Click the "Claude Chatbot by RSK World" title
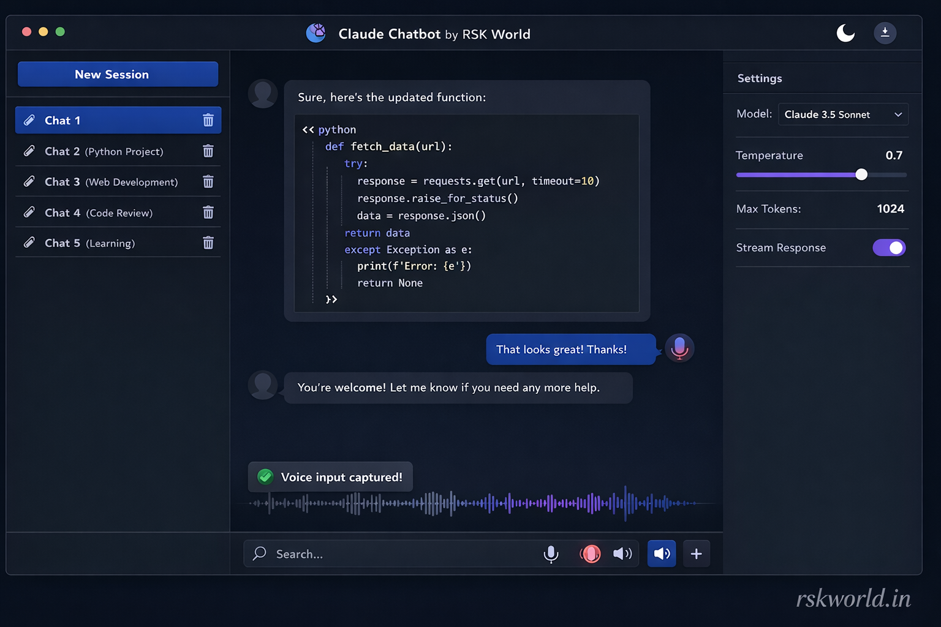Viewport: 941px width, 627px height. (x=434, y=34)
